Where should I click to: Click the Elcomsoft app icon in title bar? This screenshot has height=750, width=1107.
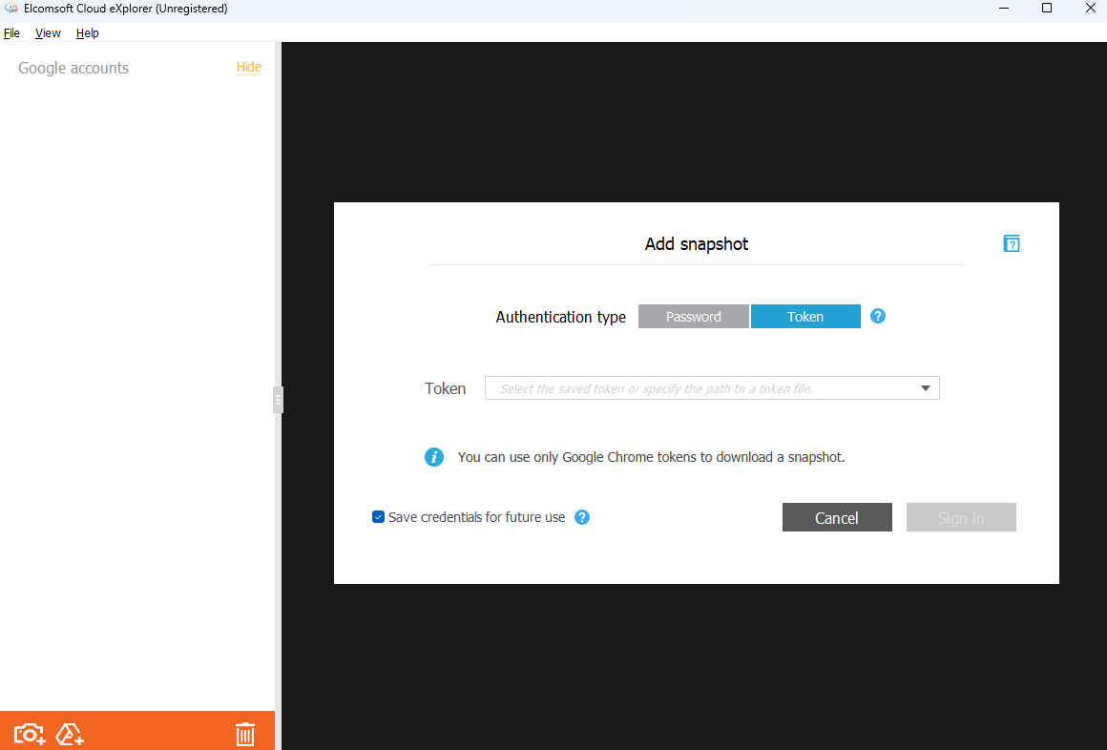10,9
